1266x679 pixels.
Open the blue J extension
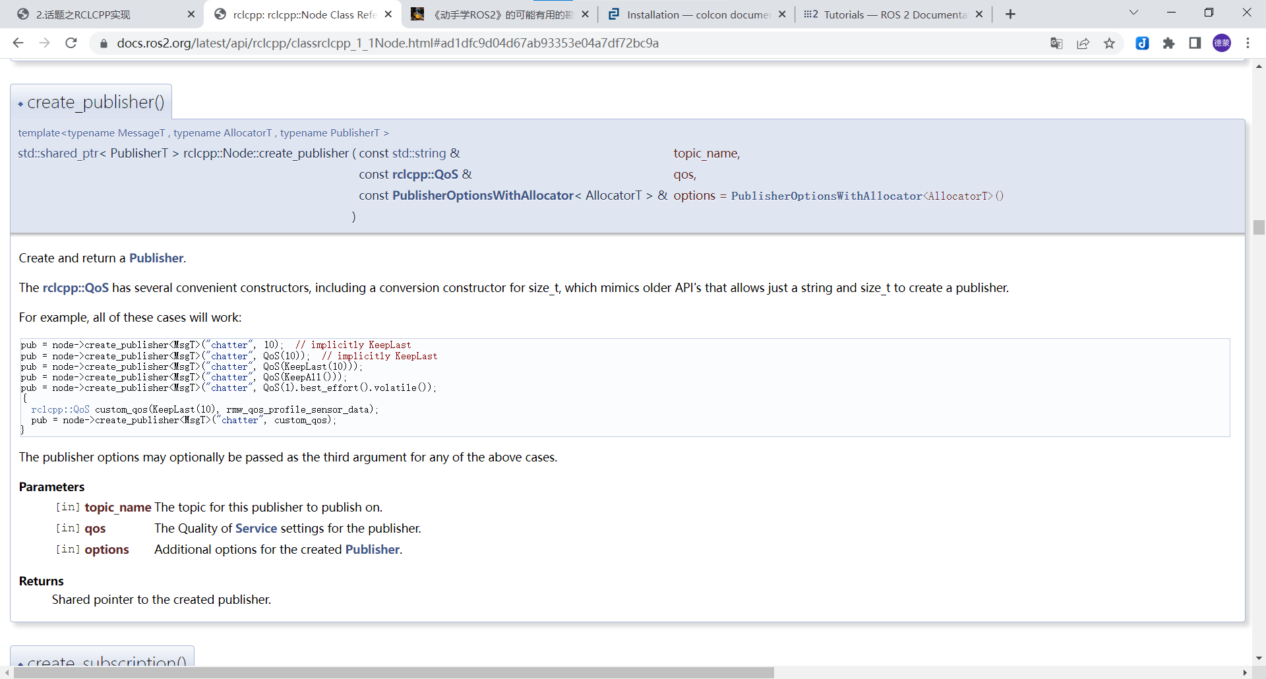pos(1143,44)
